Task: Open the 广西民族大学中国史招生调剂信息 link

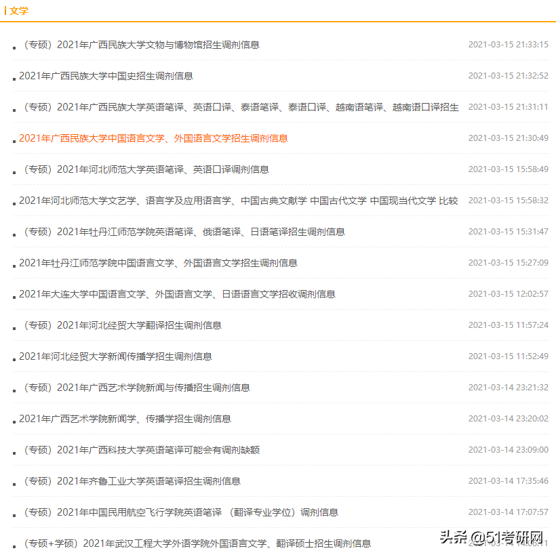Action: click(x=105, y=76)
